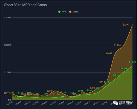Select the $83 MRR data label

(x=38, y=94)
